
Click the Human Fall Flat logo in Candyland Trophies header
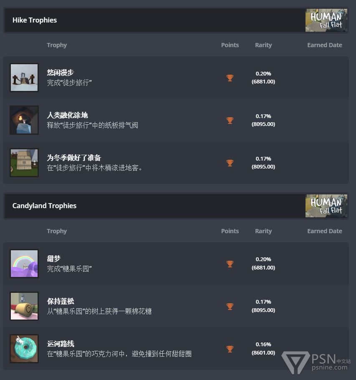coord(326,206)
